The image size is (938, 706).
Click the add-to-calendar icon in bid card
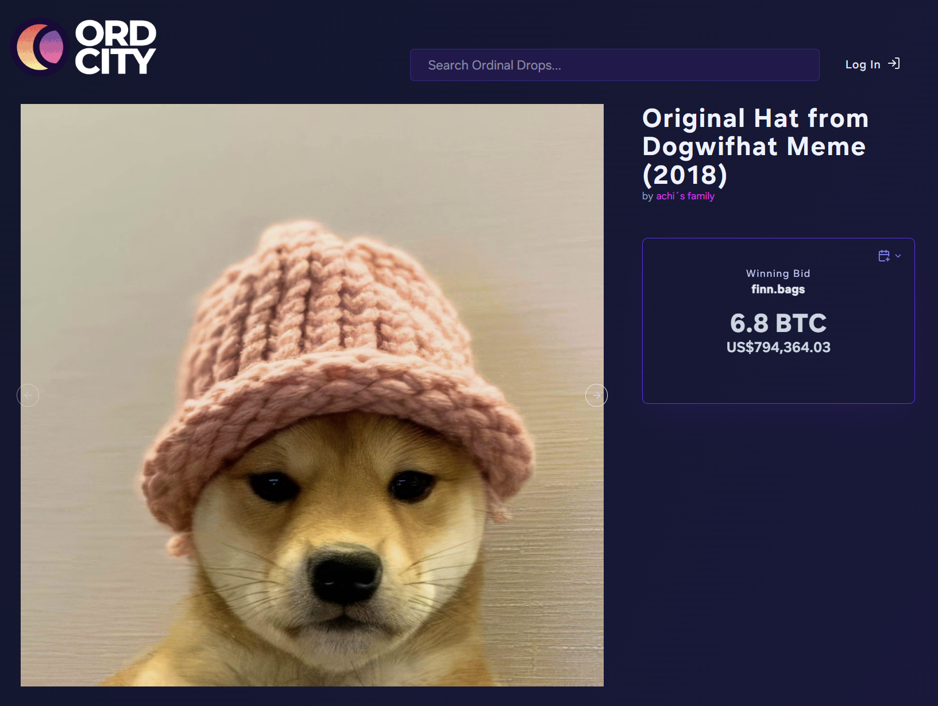[884, 256]
